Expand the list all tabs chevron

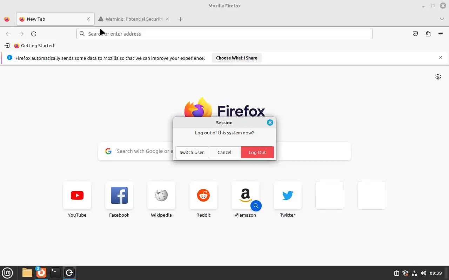(442, 19)
